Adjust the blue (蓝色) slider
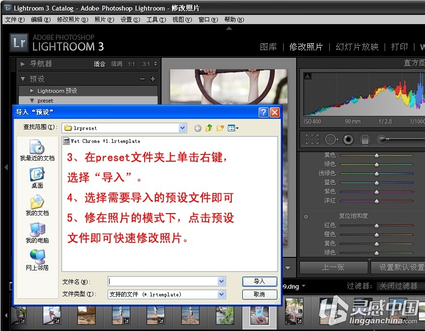The image size is (425, 331). coord(376,183)
